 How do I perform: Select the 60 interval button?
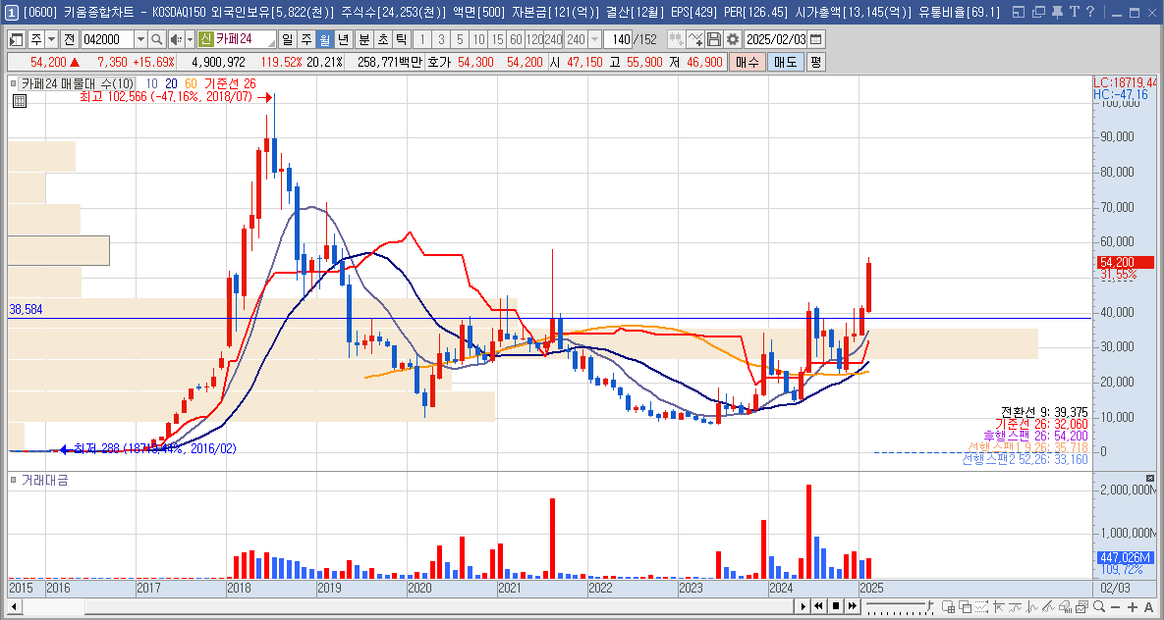516,39
